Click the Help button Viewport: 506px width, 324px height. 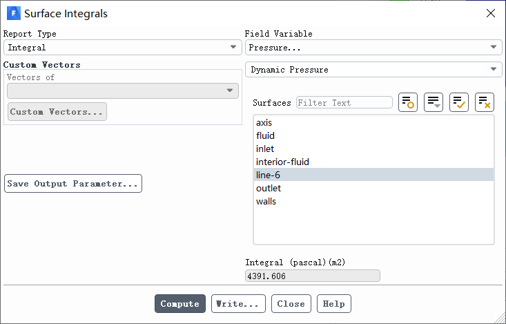pyautogui.click(x=334, y=304)
